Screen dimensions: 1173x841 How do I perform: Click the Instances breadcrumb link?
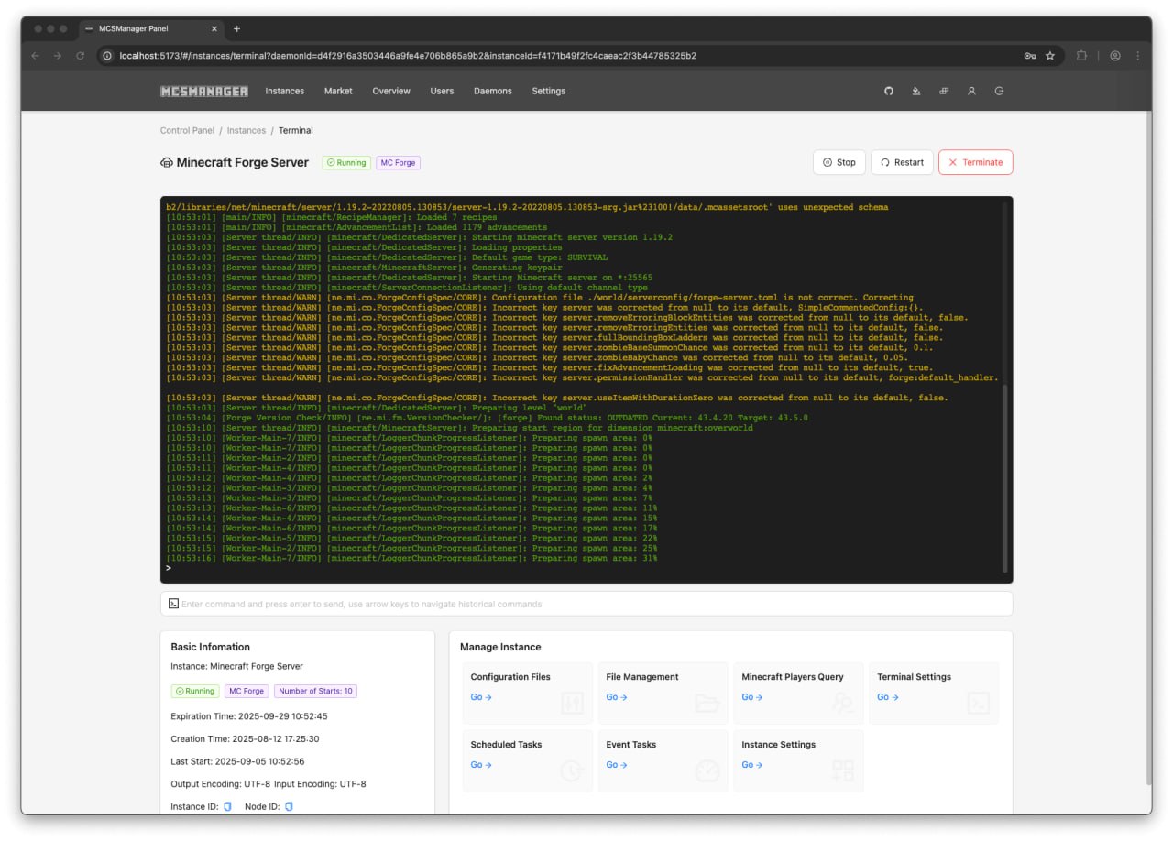click(x=247, y=131)
